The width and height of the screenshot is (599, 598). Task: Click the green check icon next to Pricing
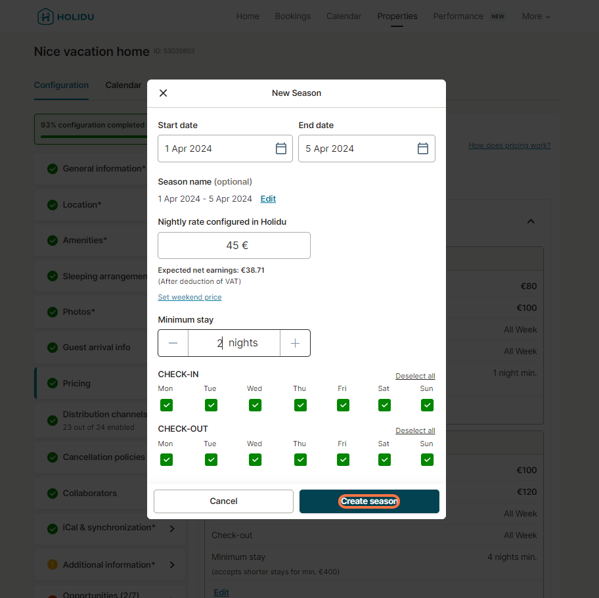53,383
